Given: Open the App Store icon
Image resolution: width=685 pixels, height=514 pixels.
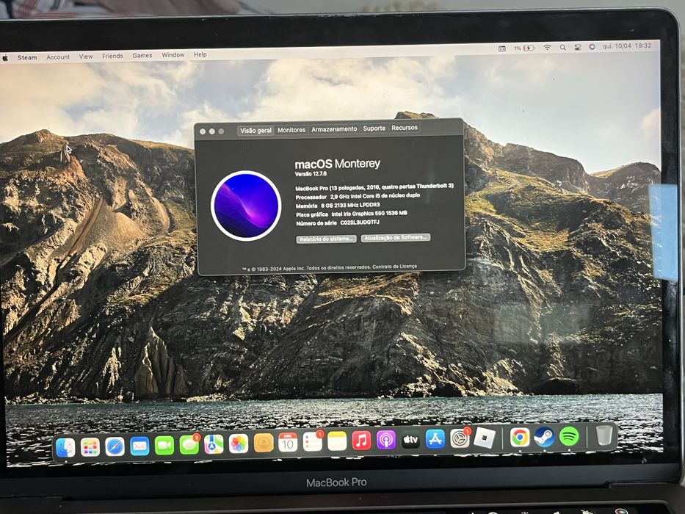Looking at the screenshot, I should (x=435, y=439).
